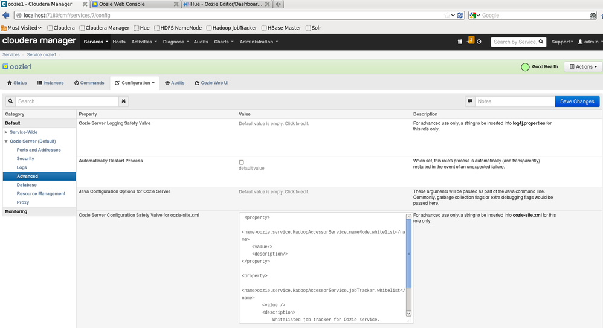Viewport: 603px width, 328px height.
Task: Switch to the Instances tab
Action: coord(50,83)
